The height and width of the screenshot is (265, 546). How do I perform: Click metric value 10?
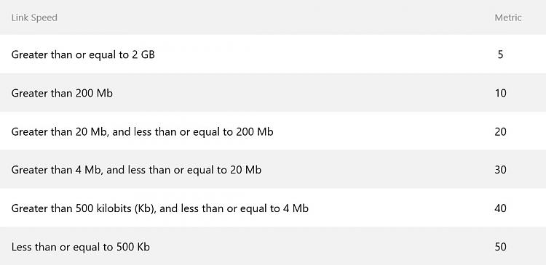[500, 93]
